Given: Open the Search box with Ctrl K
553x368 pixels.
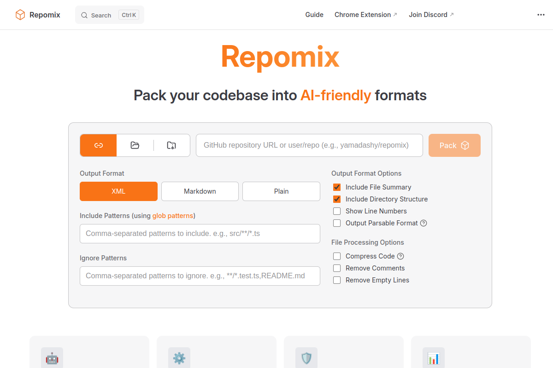Looking at the screenshot, I should (110, 15).
